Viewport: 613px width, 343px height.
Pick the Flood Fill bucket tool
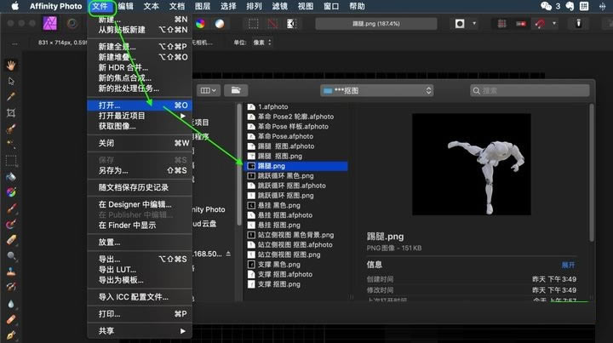tap(11, 176)
